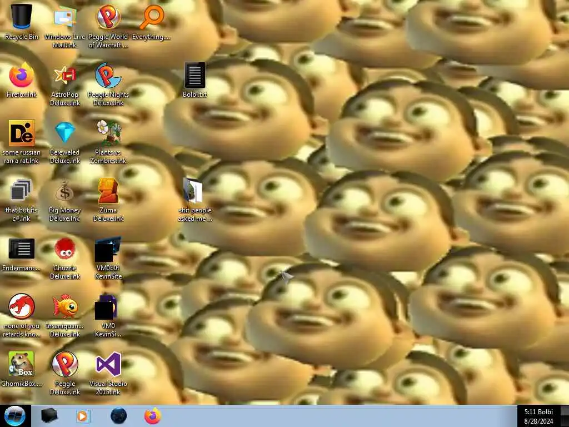Select Plants vs Zombies shortcut

click(108, 142)
